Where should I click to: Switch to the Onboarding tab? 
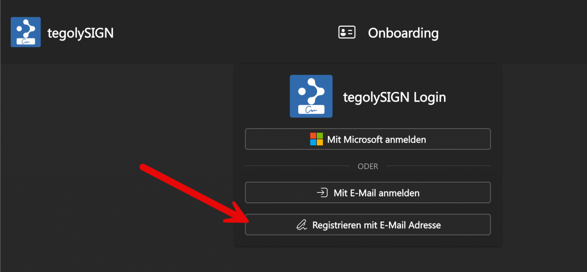click(x=403, y=33)
